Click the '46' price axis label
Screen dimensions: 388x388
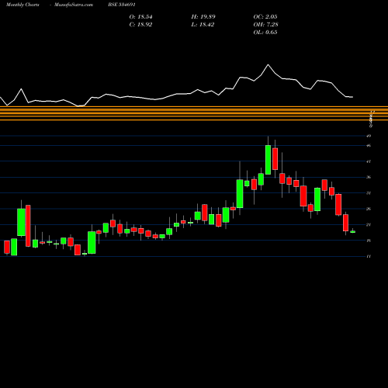[x=369, y=146]
